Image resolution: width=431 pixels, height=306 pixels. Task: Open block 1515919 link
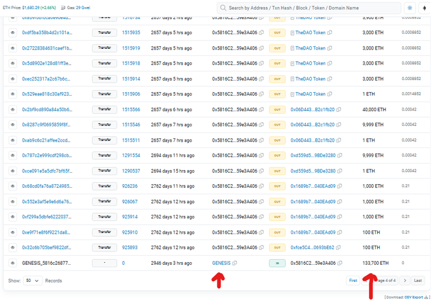[x=131, y=48]
